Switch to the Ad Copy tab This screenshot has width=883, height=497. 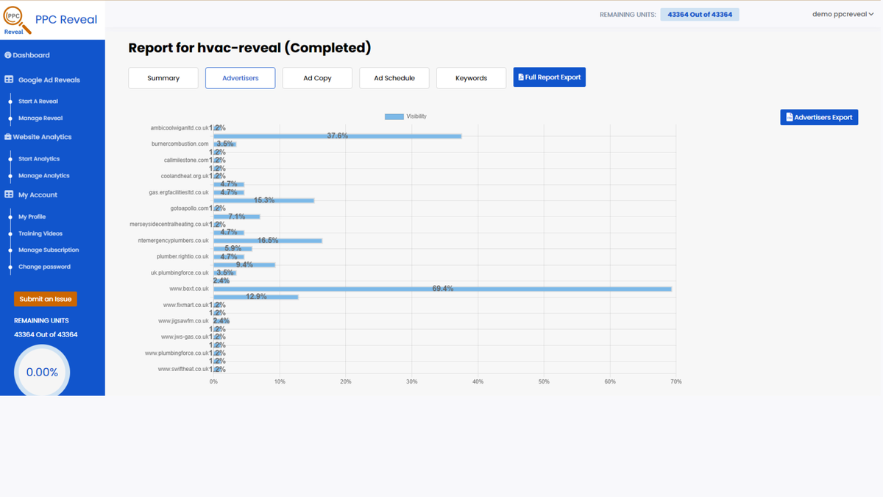pyautogui.click(x=316, y=77)
